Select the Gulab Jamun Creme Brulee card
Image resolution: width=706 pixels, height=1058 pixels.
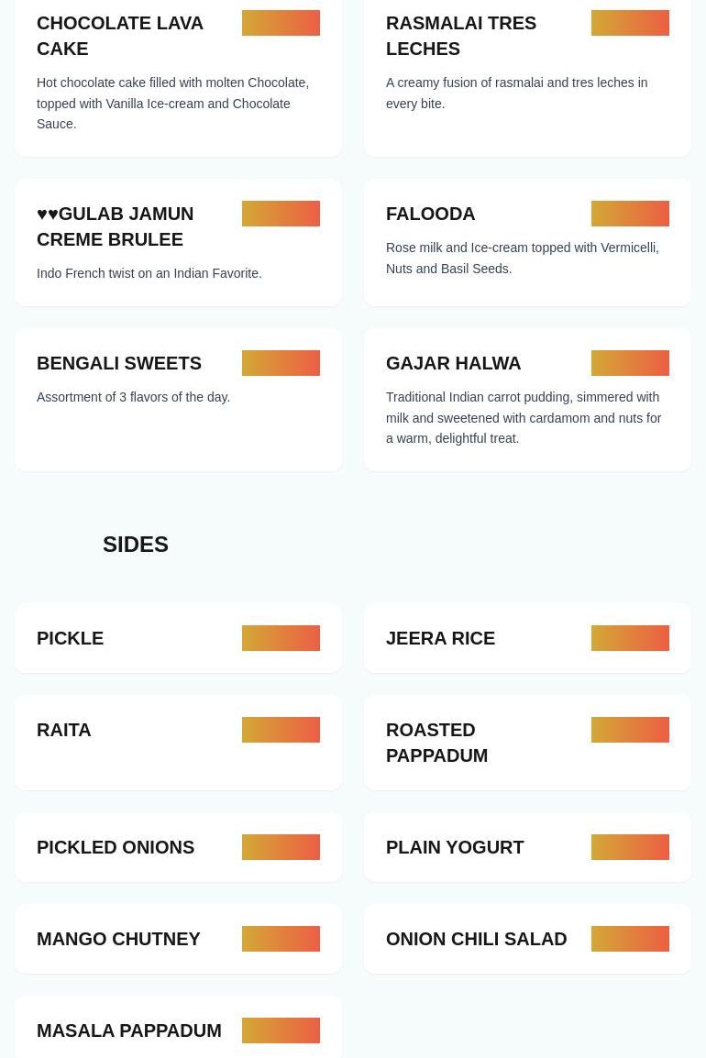[178, 242]
